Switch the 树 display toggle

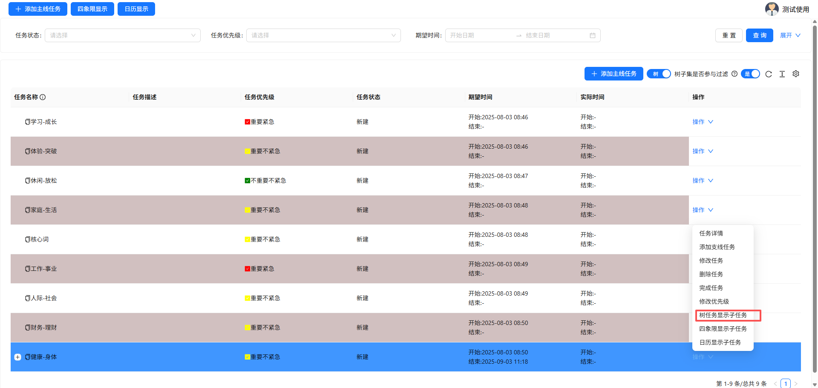point(659,74)
